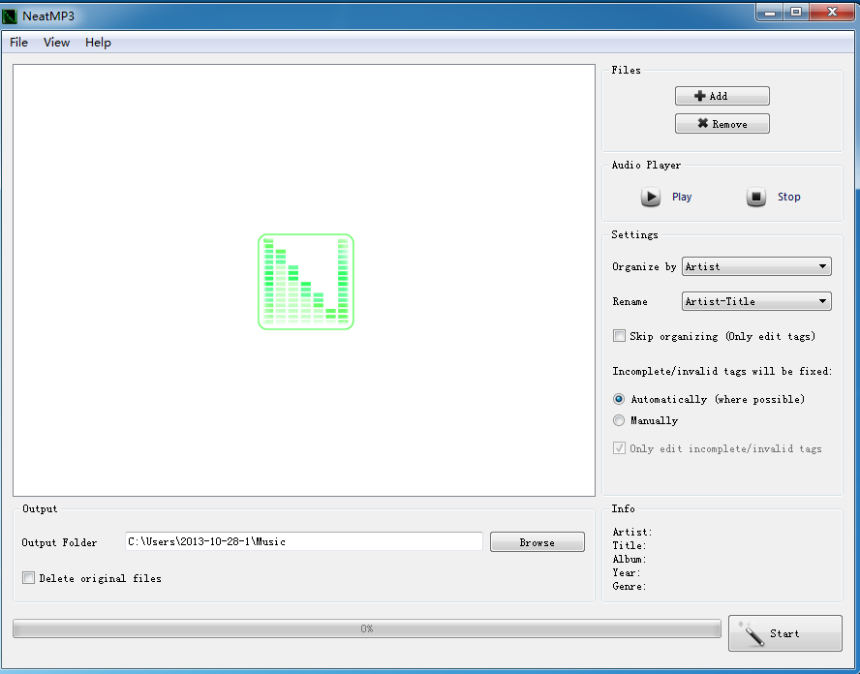Click the Remove button
Viewport: 860px width, 674px height.
point(722,124)
